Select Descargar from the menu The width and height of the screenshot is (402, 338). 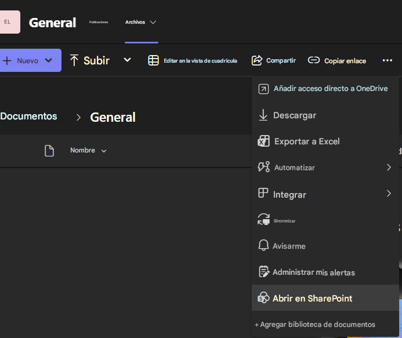pyautogui.click(x=325, y=115)
